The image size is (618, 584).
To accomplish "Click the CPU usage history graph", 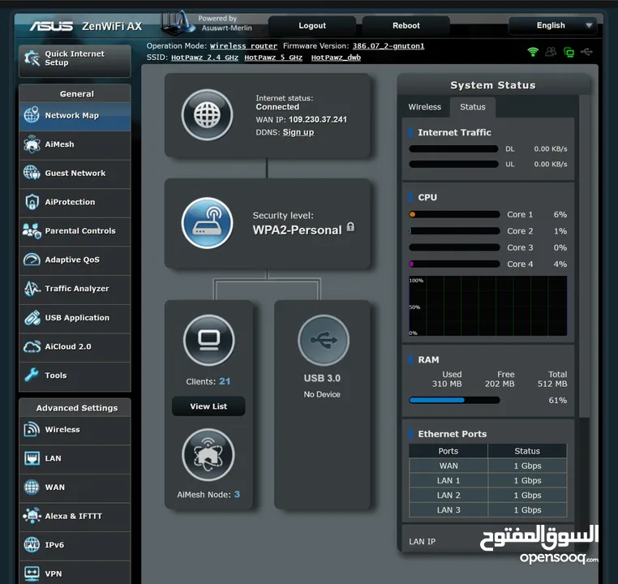I will point(488,306).
